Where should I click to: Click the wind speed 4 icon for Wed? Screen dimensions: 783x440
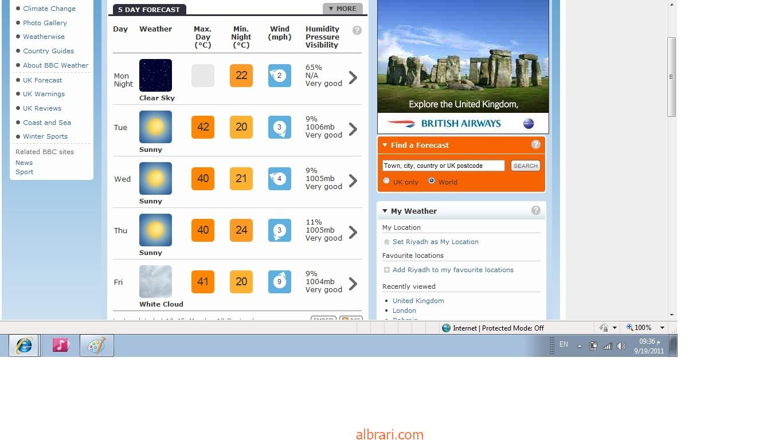click(x=280, y=179)
